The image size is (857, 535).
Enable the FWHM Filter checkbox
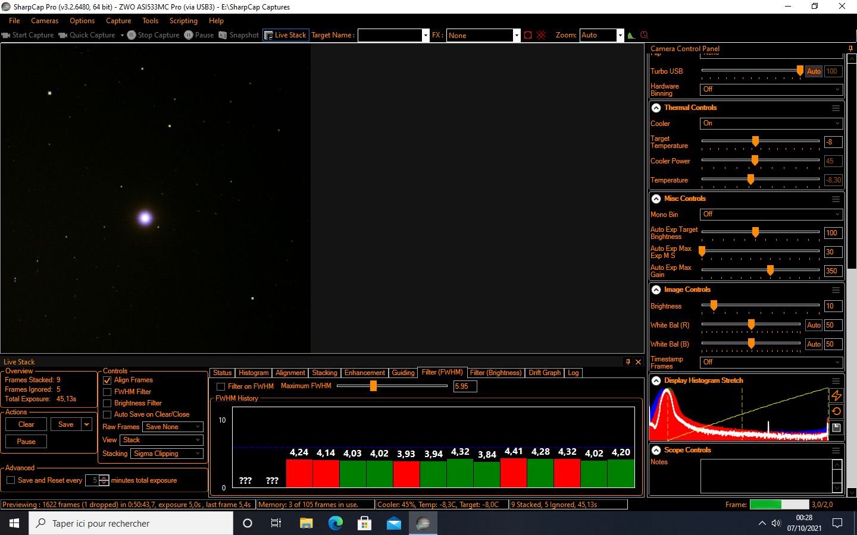point(108,392)
